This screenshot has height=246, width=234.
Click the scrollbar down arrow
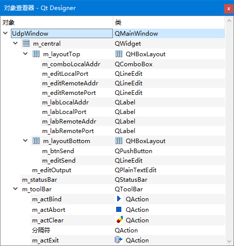[229, 241]
